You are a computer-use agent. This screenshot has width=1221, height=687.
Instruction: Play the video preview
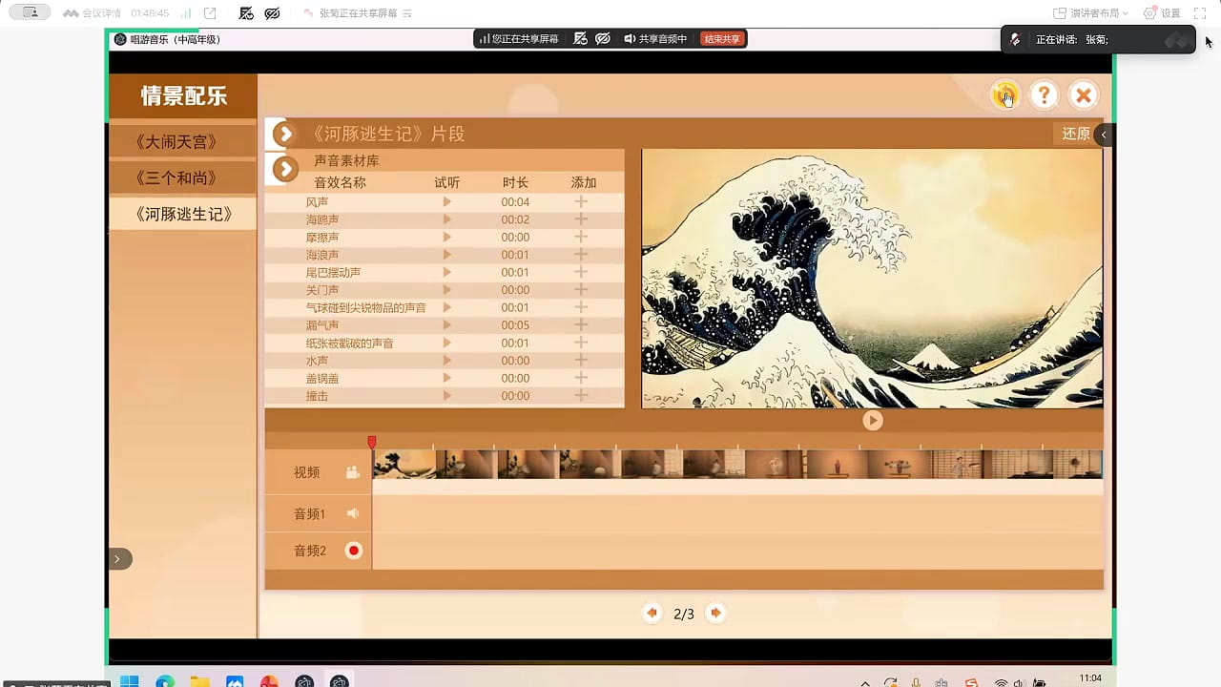[x=872, y=420]
